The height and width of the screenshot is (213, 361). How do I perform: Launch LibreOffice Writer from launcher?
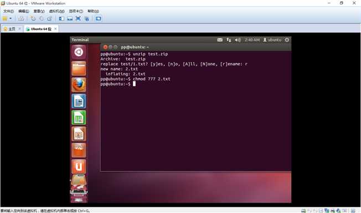(79, 102)
